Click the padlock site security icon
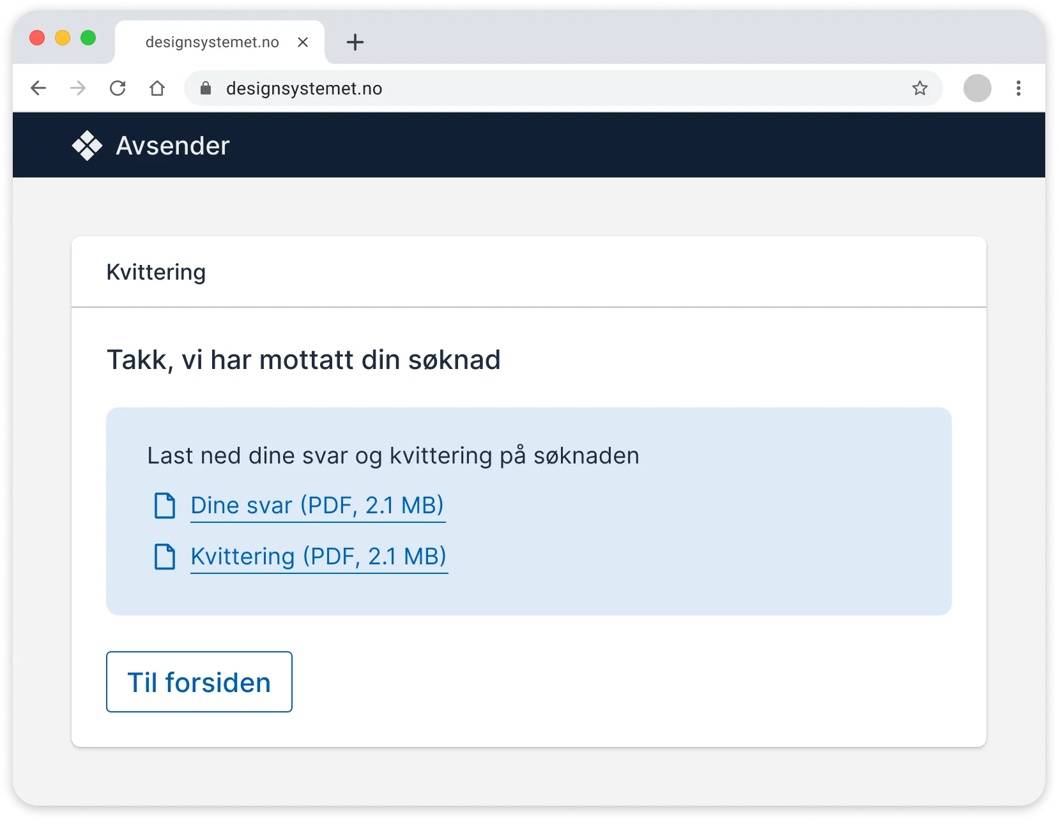 pos(206,88)
